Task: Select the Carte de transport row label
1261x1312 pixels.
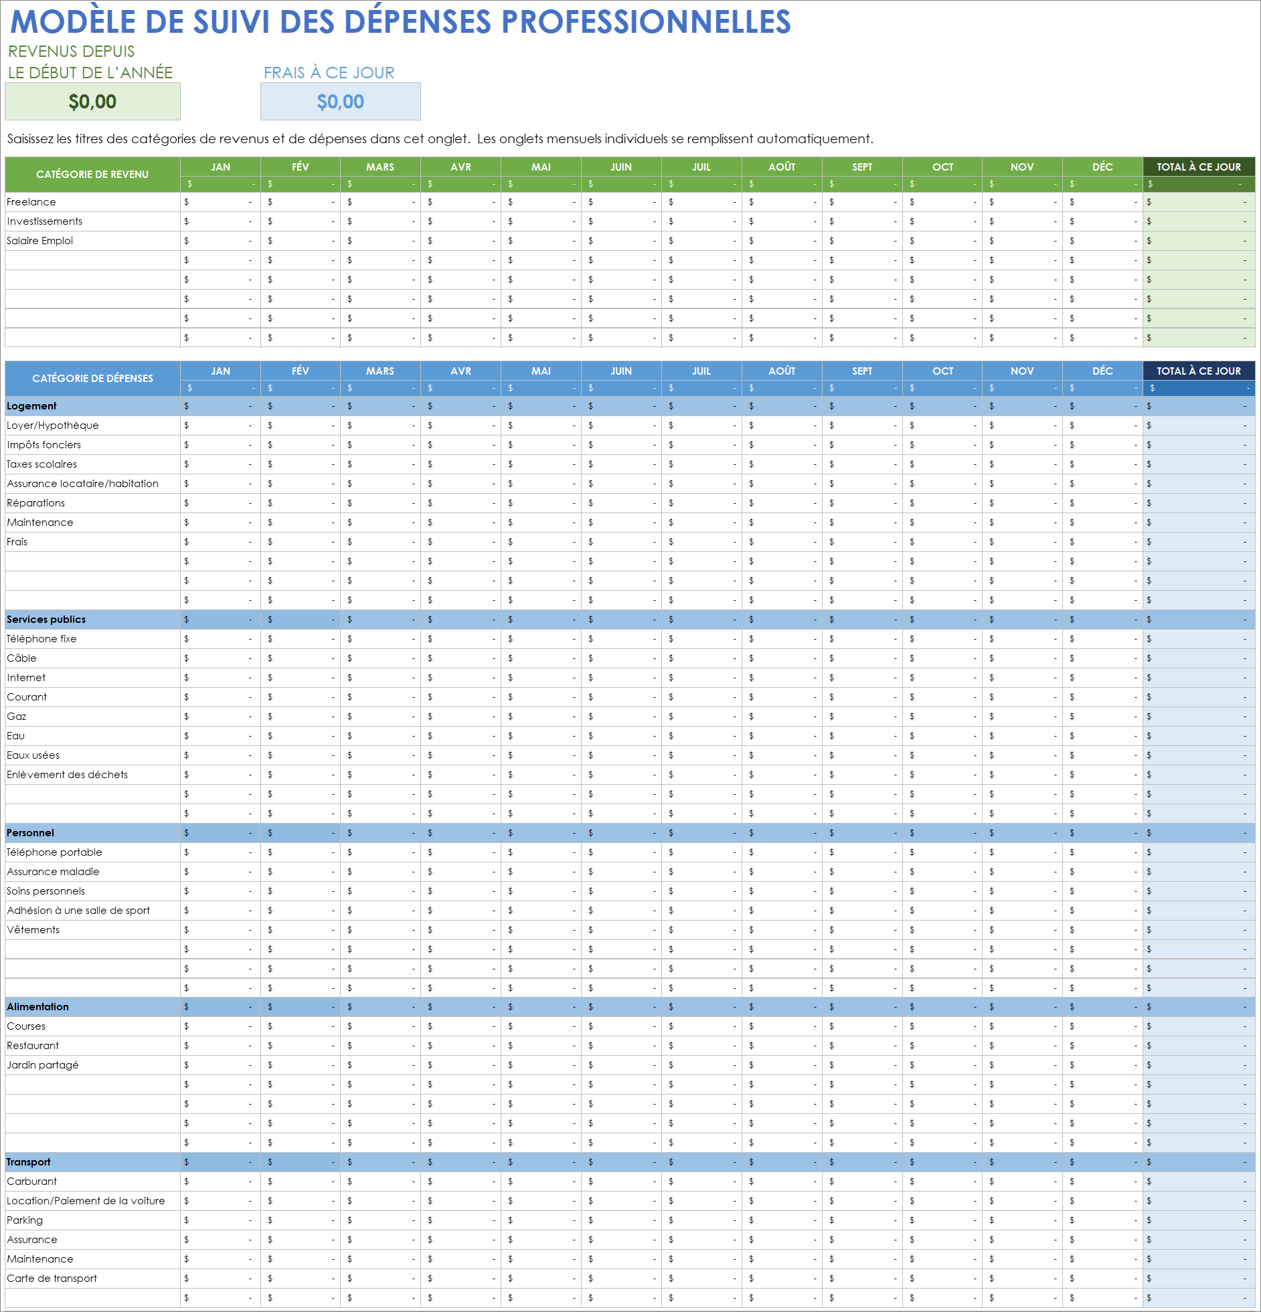Action: (x=52, y=1279)
